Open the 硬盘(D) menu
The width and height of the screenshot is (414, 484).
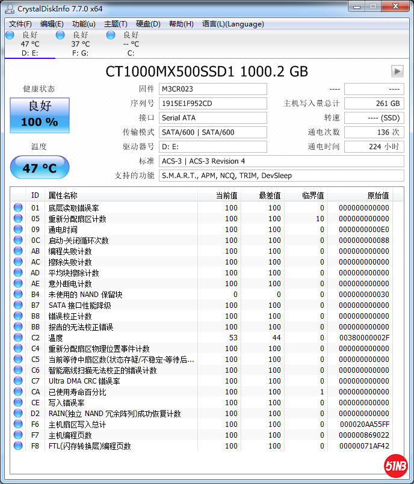click(148, 24)
